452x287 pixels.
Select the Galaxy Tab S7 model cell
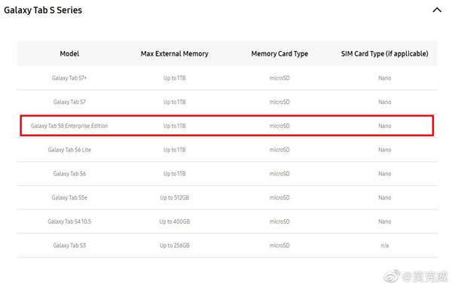tap(69, 102)
